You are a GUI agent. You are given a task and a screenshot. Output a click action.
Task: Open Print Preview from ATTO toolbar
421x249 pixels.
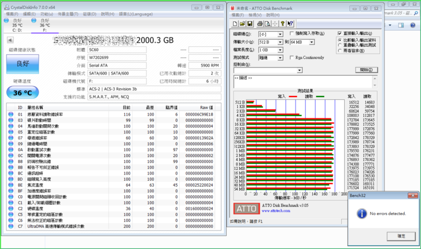coord(267,24)
